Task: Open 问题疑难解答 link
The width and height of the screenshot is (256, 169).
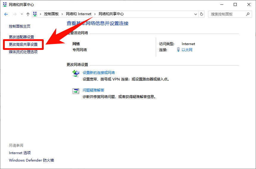Action: pos(93,90)
